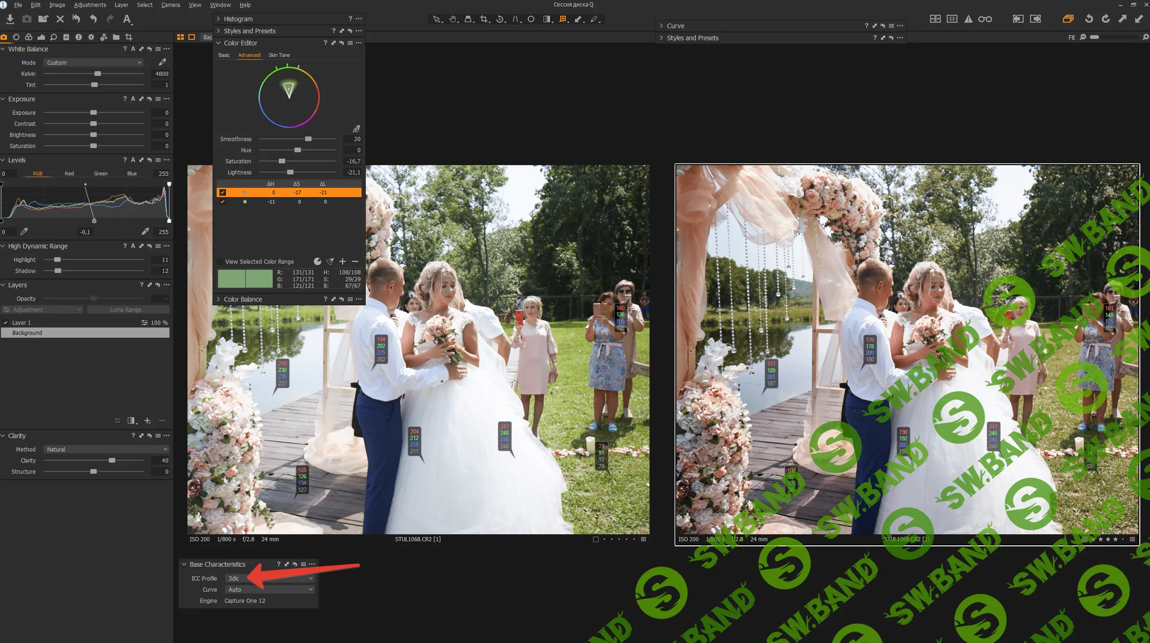The height and width of the screenshot is (643, 1150).
Task: Click the Color Editor color picker icon
Action: [356, 129]
